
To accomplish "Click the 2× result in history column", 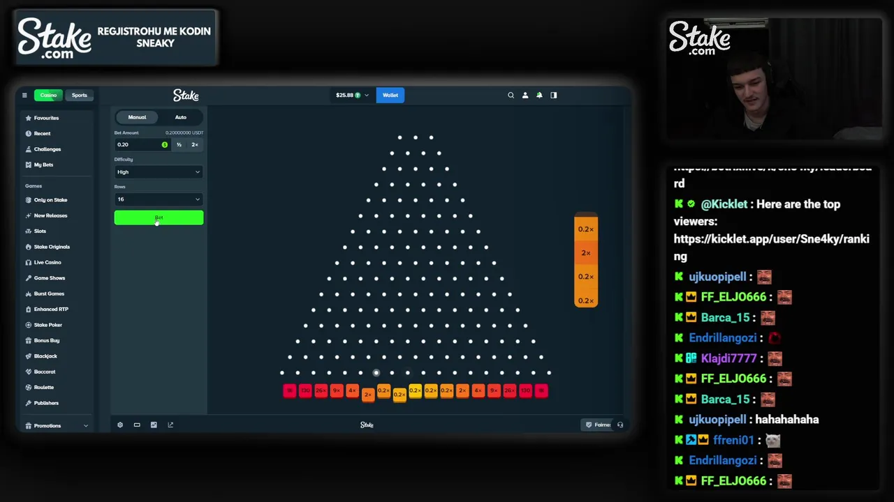I will 586,253.
